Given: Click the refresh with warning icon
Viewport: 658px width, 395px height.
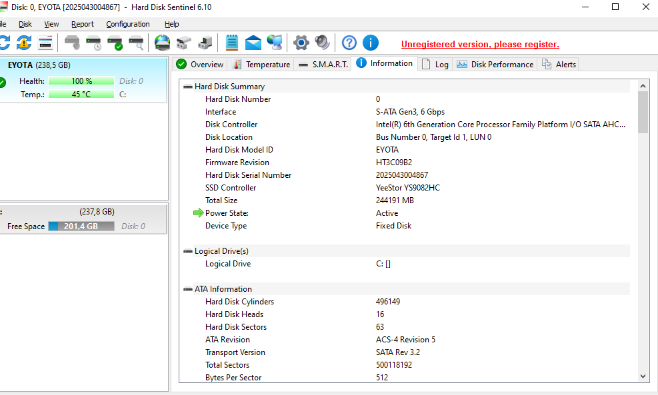Looking at the screenshot, I should tap(24, 43).
